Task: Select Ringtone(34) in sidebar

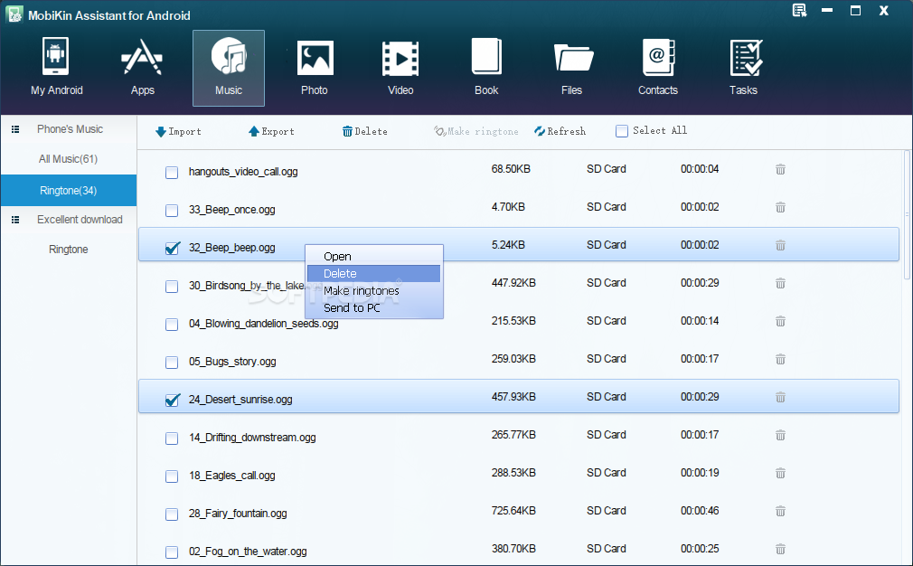Action: pyautogui.click(x=68, y=191)
